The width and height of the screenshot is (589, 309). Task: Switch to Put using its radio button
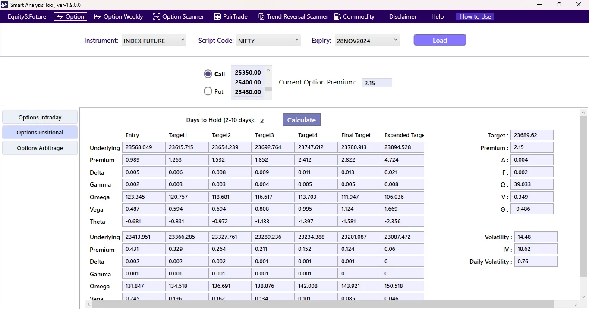tap(208, 91)
